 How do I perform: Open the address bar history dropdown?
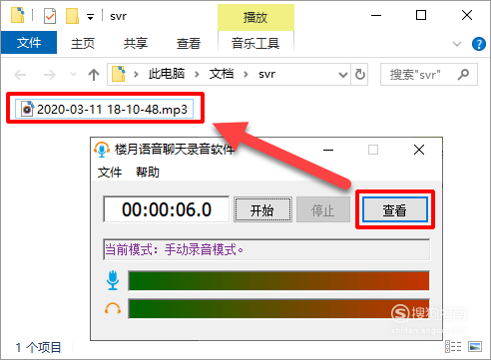[343, 75]
